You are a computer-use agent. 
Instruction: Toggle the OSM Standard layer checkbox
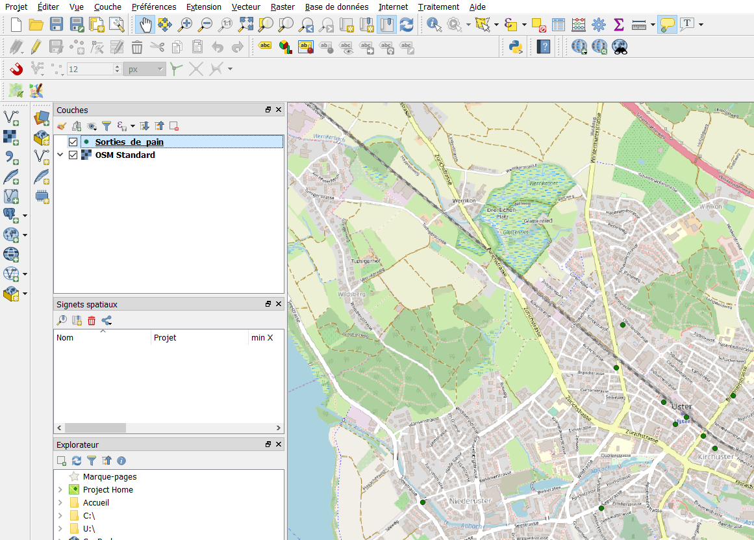click(73, 155)
